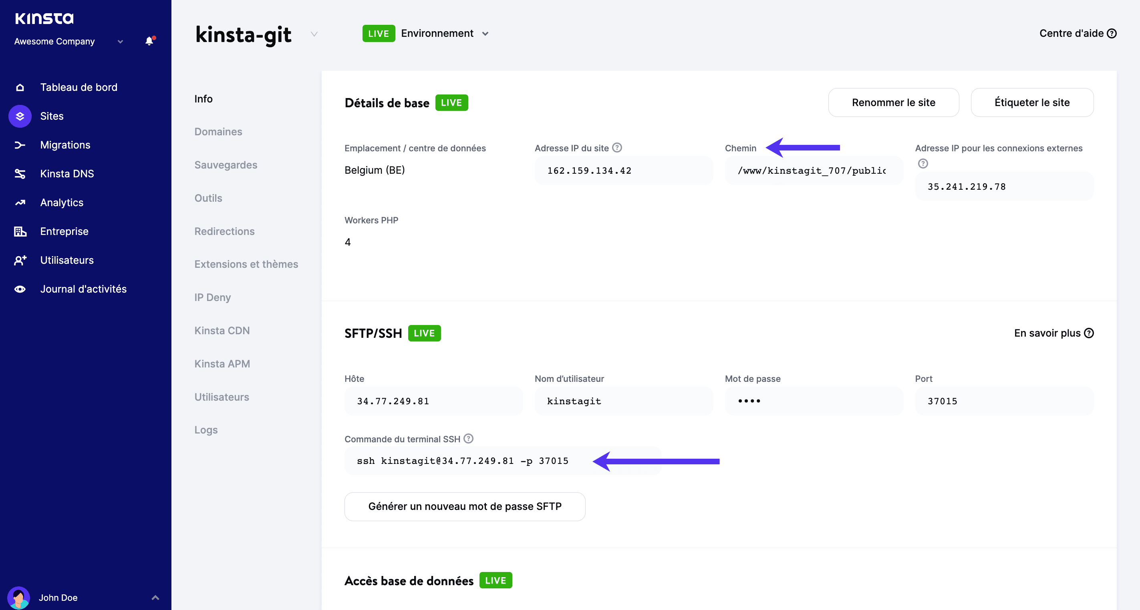Image resolution: width=1140 pixels, height=610 pixels.
Task: Click En savoir plus link
Action: (x=1054, y=333)
